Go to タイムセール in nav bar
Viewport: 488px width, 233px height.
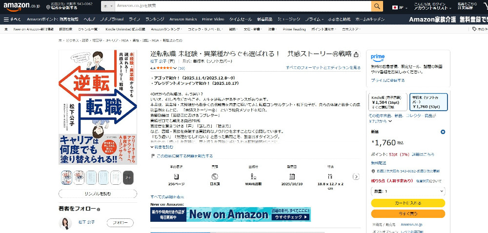click(x=240, y=19)
